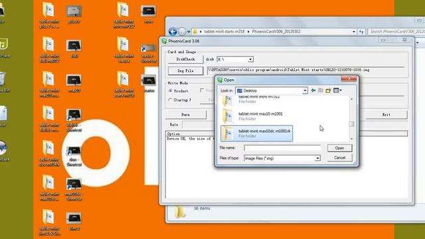
Task: Select the tablet mint max10 desktop folder
Action: [48, 84]
